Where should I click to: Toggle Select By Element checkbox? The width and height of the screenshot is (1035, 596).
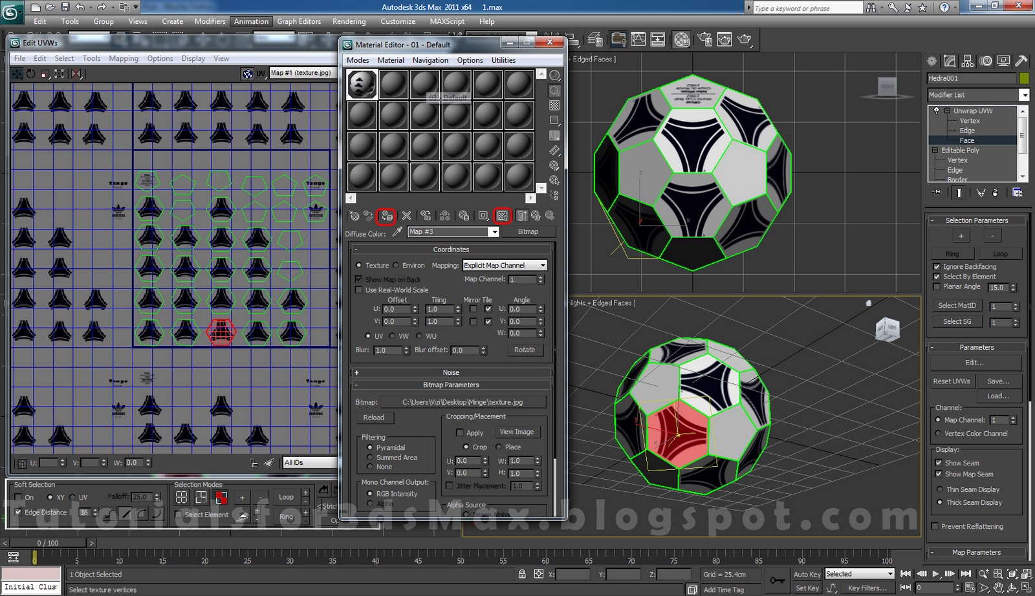pyautogui.click(x=937, y=277)
